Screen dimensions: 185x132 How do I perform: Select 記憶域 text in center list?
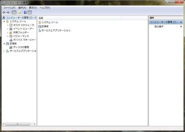pyautogui.click(x=45, y=26)
